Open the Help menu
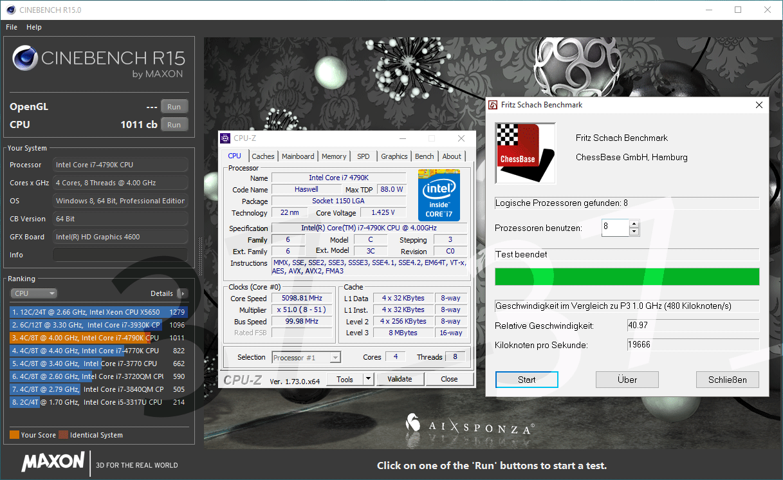The width and height of the screenshot is (783, 480). 34,27
